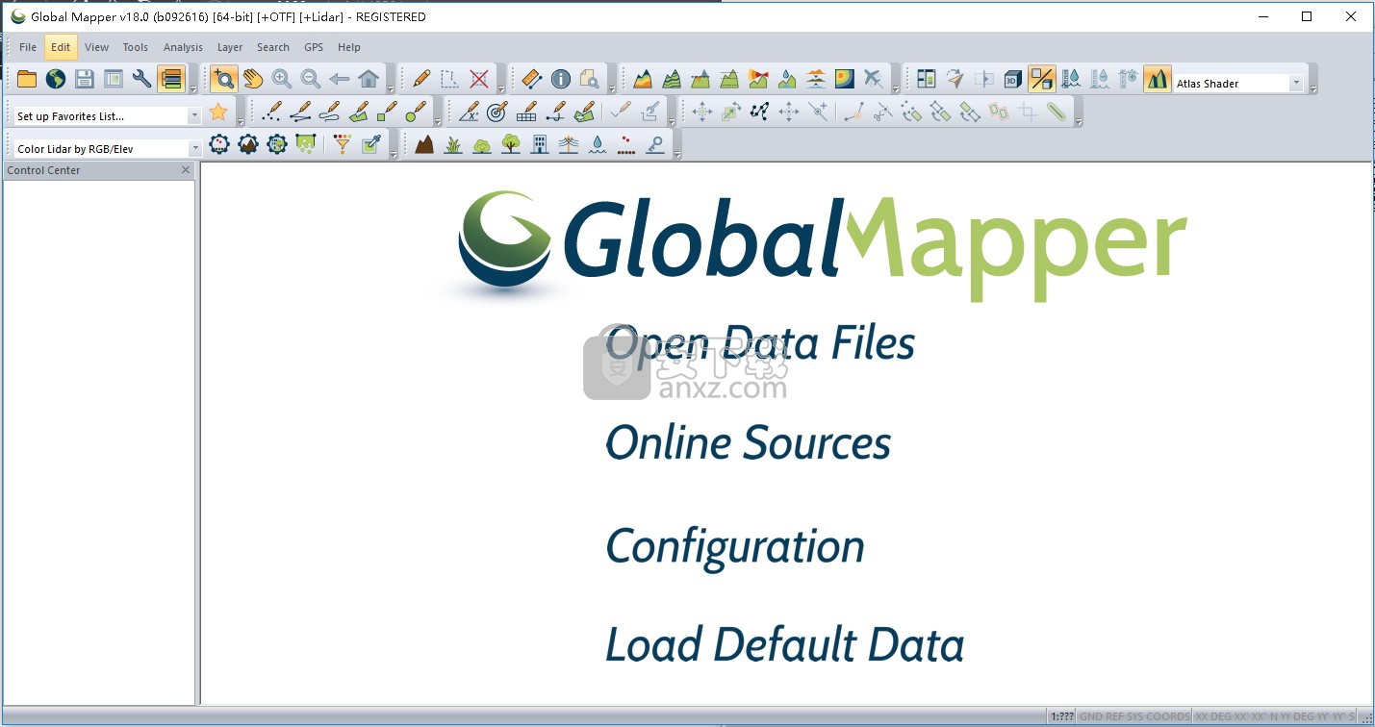Viewport: 1375px width, 727px height.
Task: Click the Lidar filter funnel icon
Action: click(342, 145)
